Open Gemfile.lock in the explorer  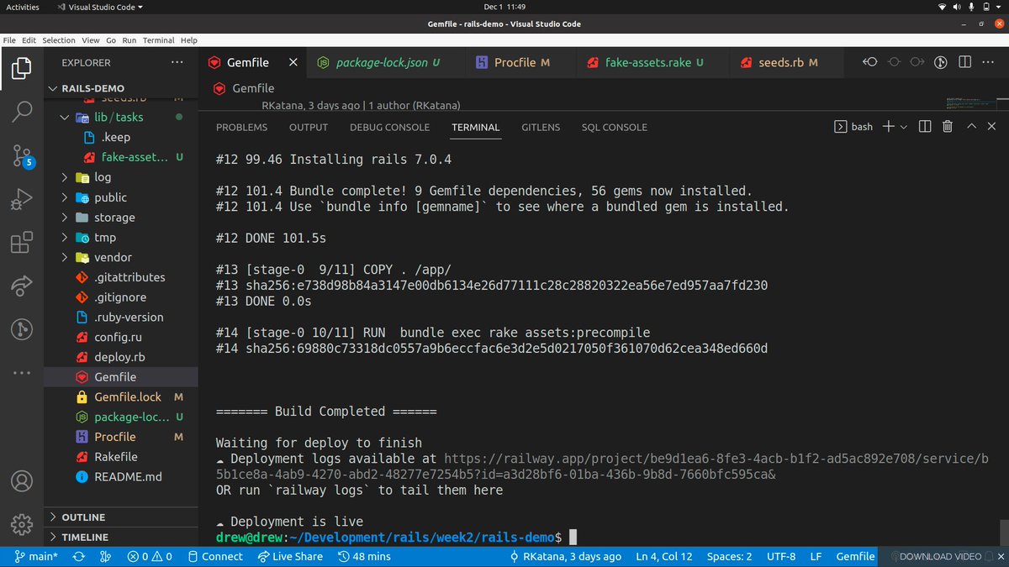click(x=121, y=396)
